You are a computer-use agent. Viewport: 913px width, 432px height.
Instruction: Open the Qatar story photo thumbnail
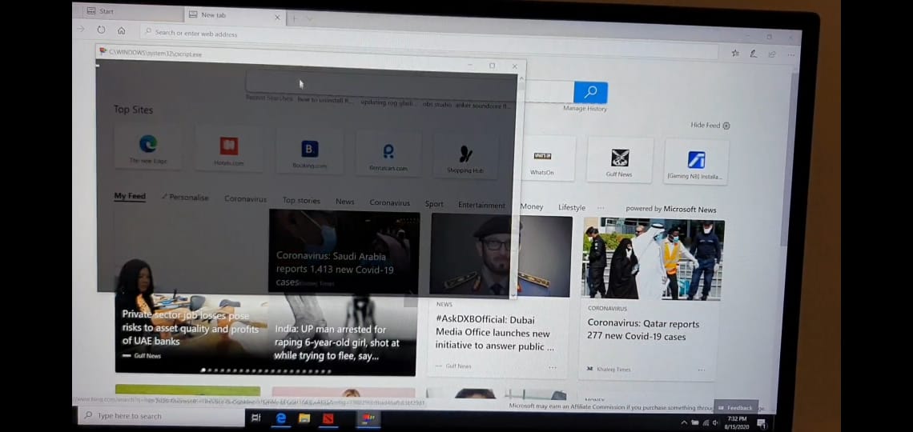click(654, 260)
